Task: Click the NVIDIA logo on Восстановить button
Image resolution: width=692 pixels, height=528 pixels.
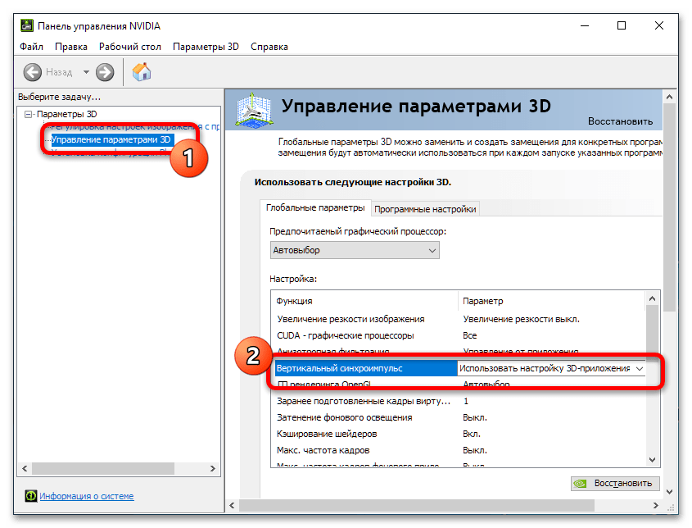Action: coord(580,484)
